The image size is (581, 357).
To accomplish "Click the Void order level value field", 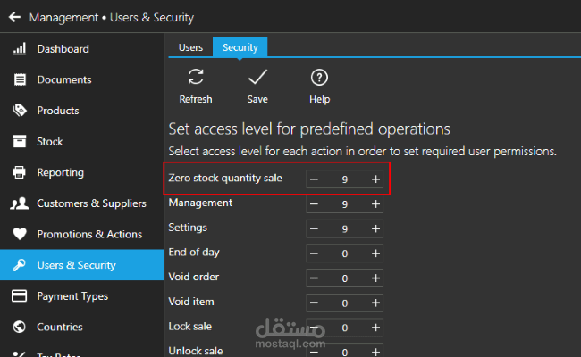I will [344, 278].
